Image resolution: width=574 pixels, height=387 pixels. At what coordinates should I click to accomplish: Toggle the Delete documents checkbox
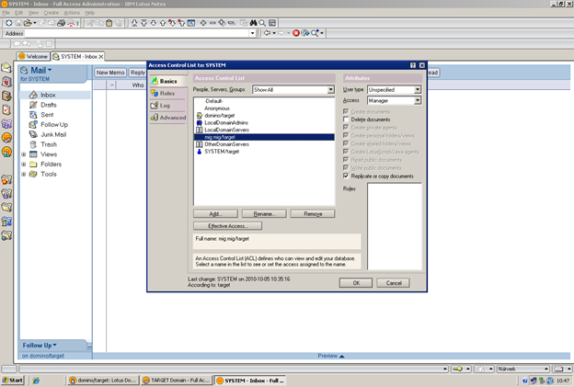tap(346, 120)
